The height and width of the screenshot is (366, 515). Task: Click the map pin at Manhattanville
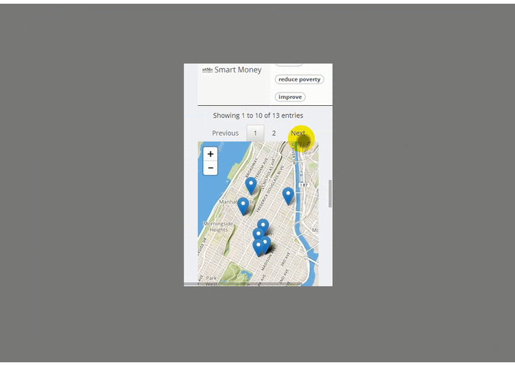click(x=243, y=206)
